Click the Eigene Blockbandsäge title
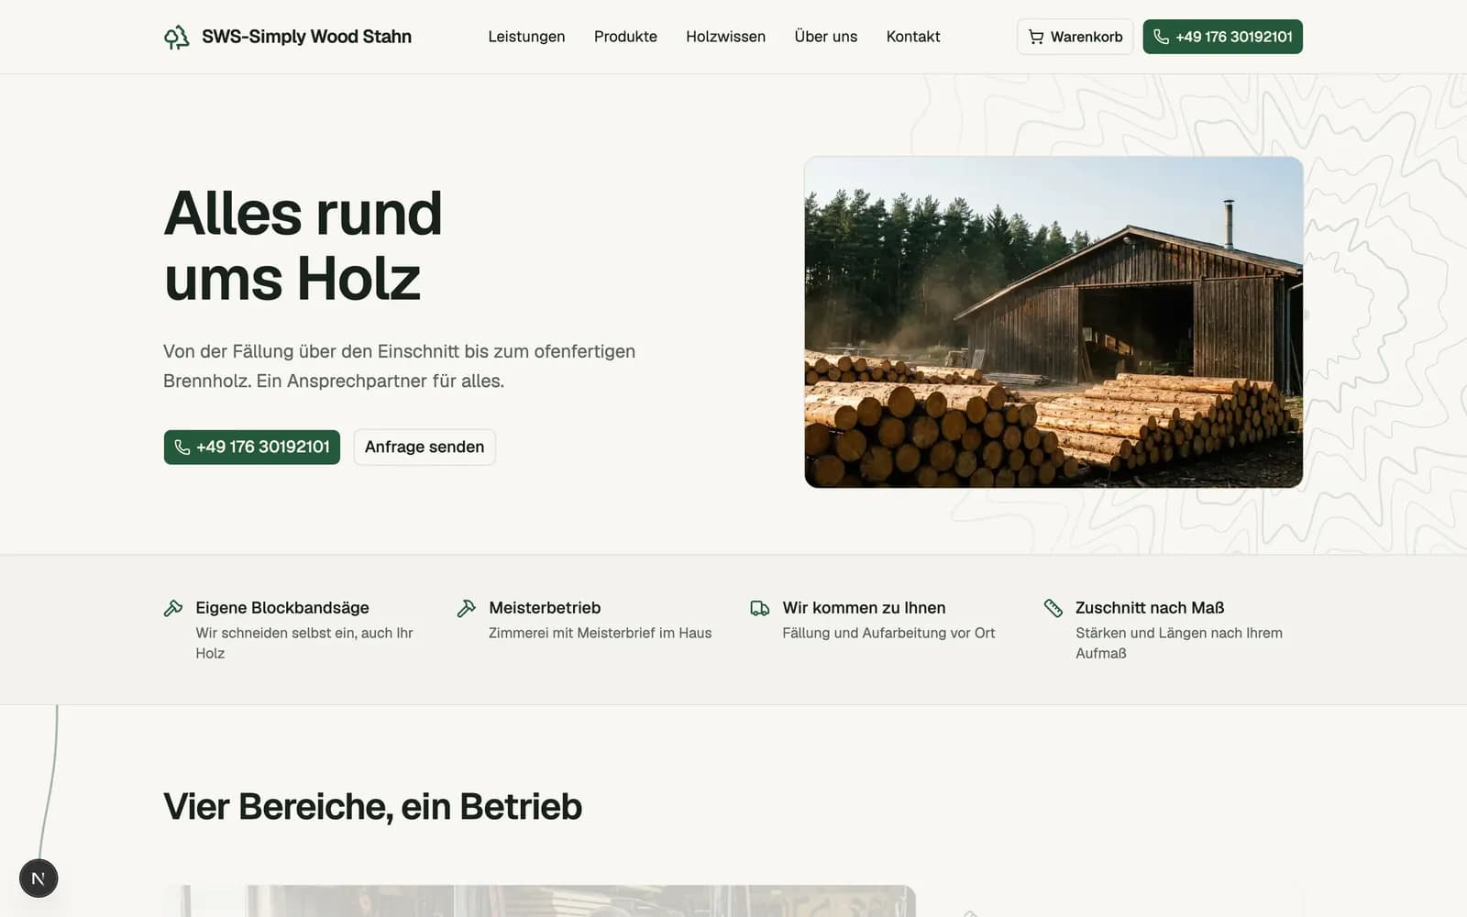The height and width of the screenshot is (917, 1467). click(x=282, y=608)
